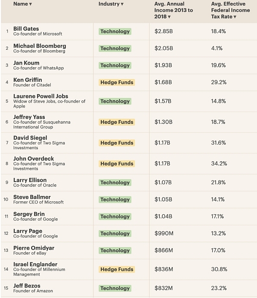257x298 pixels.
Task: Click Jeff Bezos's 23.2% tax rate
Action: pos(218,288)
